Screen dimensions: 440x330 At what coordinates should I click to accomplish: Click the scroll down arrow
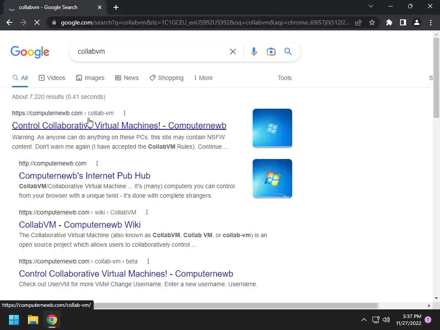(x=436, y=298)
